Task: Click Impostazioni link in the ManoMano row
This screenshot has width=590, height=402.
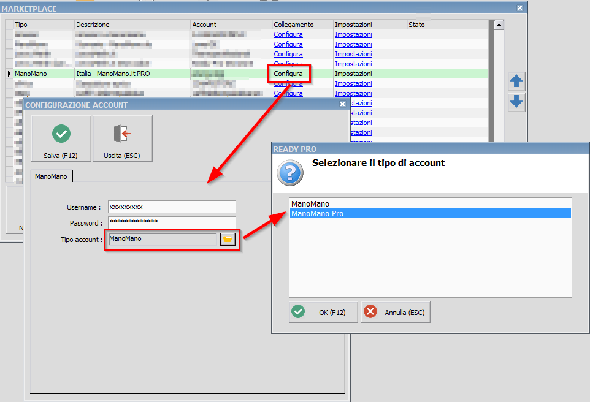Action: tap(353, 74)
